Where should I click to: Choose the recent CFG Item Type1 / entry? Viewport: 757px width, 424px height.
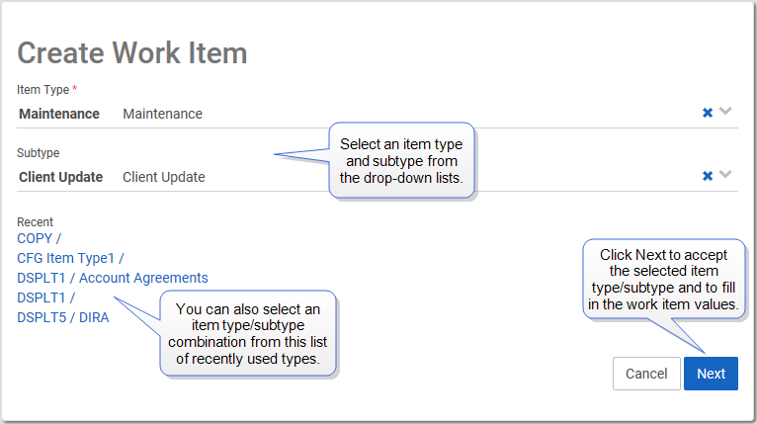click(x=70, y=258)
